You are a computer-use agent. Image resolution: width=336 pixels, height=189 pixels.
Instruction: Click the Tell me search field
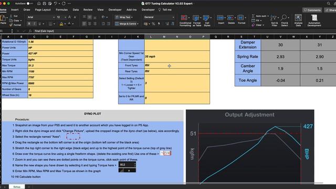point(165,10)
